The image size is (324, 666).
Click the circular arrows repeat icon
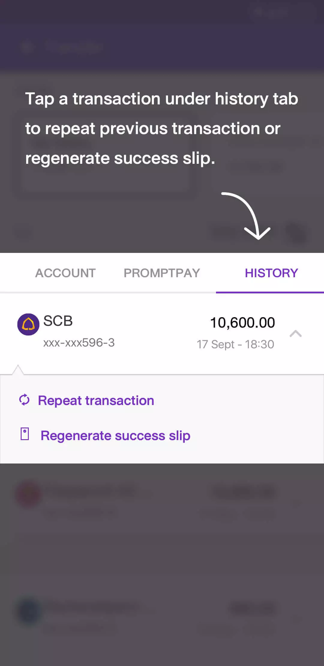(x=24, y=400)
